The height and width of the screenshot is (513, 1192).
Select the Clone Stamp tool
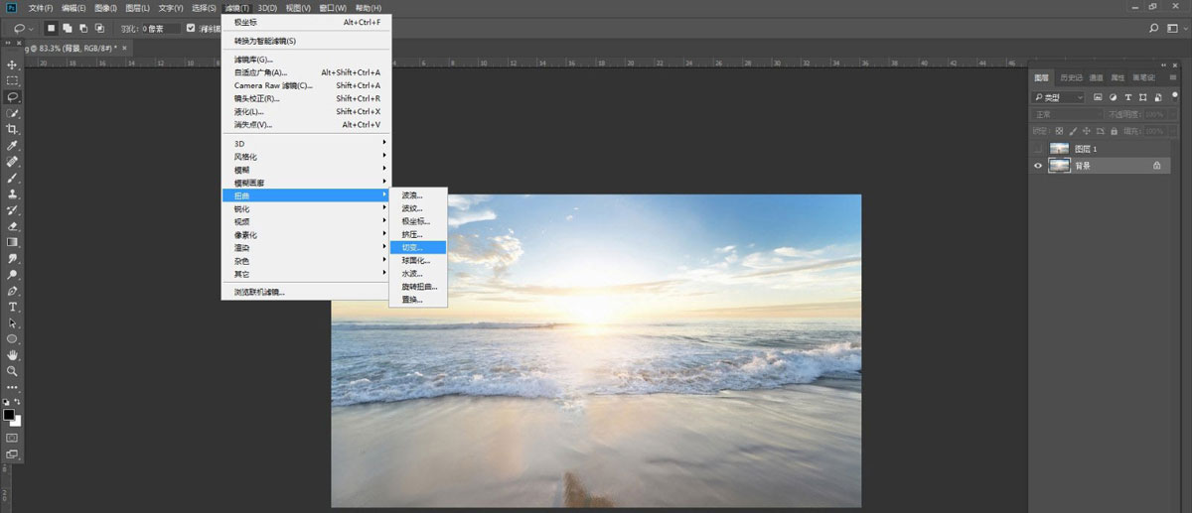12,193
